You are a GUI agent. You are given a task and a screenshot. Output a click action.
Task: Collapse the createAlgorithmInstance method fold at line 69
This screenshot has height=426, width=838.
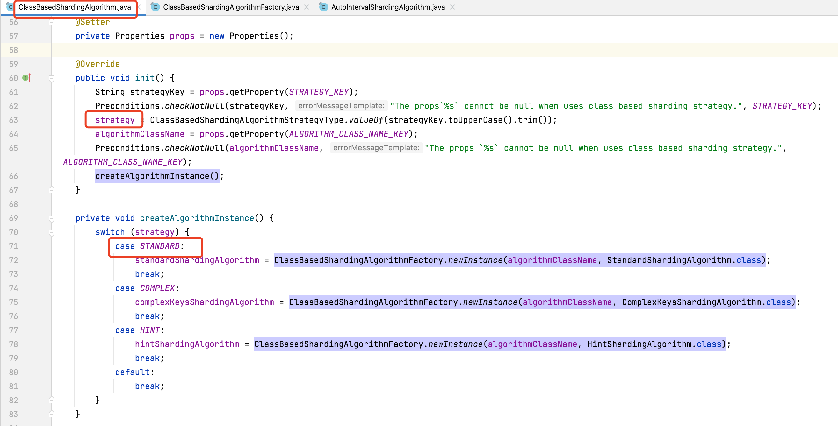click(51, 218)
